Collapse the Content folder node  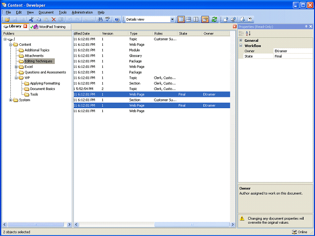(10, 45)
